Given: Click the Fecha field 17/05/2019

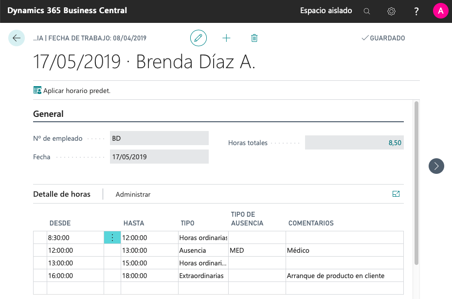Looking at the screenshot, I should 159,157.
